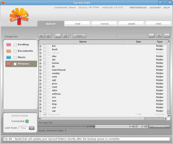Uncheck the home folder checkbox

click(x=45, y=63)
